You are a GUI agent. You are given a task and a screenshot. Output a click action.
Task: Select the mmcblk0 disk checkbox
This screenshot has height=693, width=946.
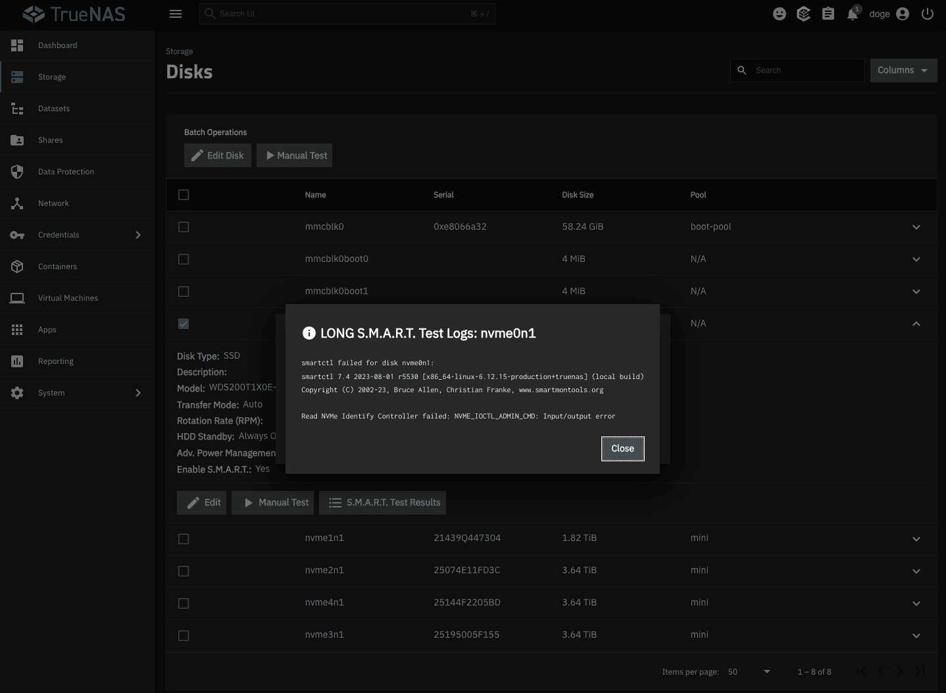184,227
